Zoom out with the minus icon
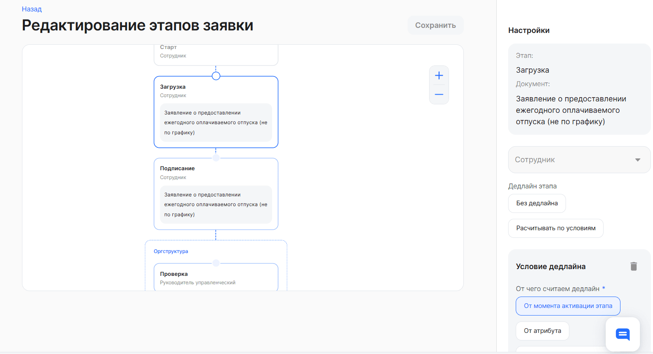653x354 pixels. [439, 95]
